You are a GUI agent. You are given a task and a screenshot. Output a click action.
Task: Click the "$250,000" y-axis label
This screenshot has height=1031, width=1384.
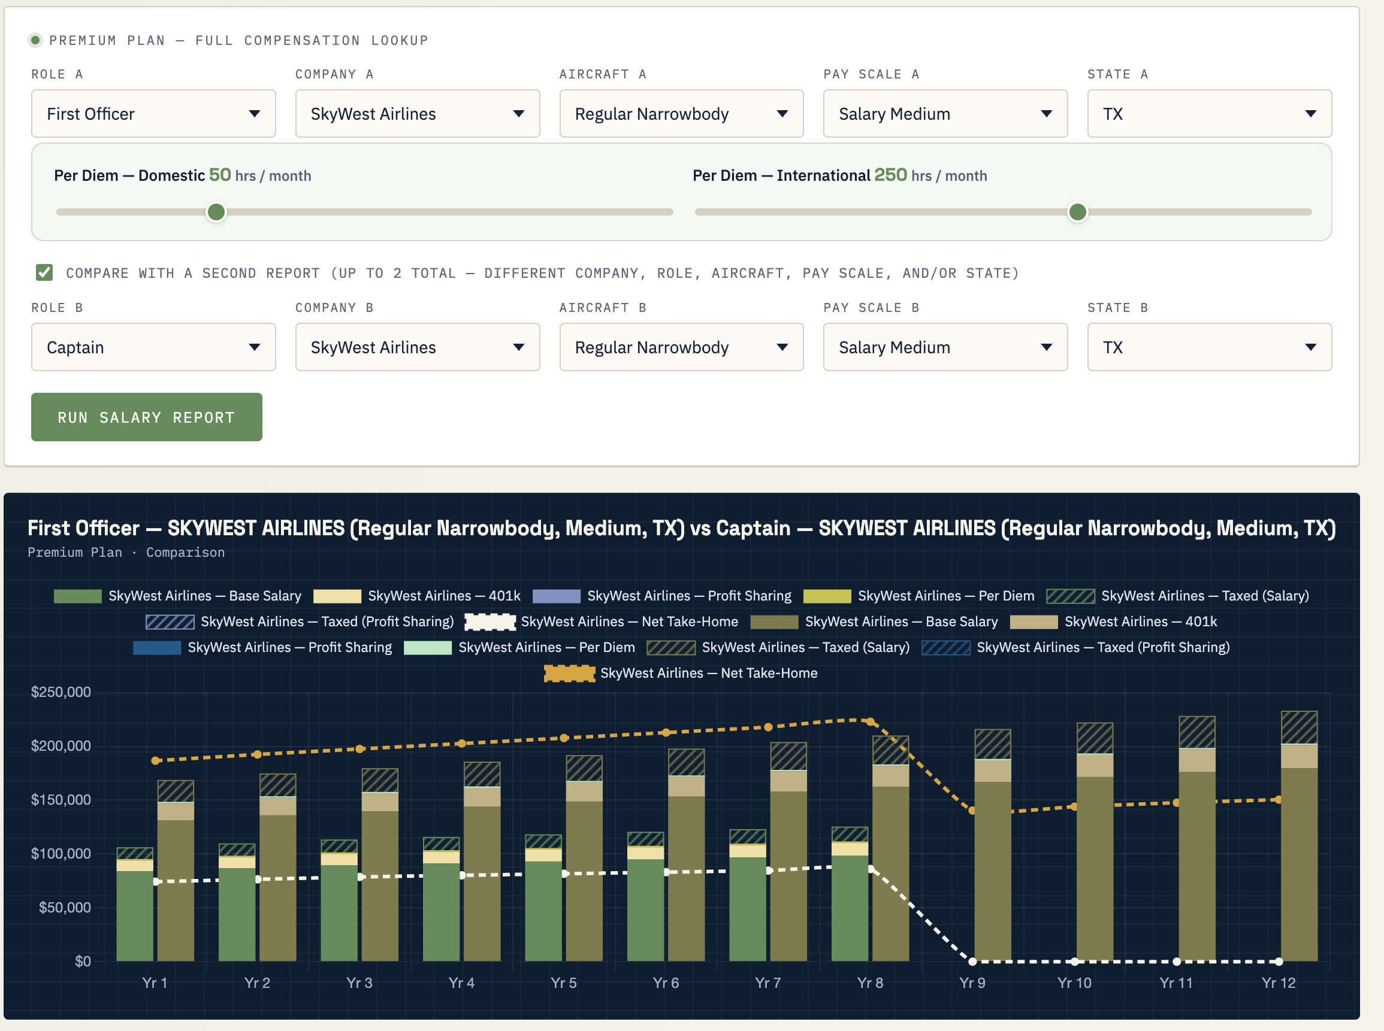61,692
